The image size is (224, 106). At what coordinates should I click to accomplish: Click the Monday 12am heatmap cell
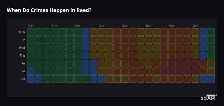coord(31,32)
